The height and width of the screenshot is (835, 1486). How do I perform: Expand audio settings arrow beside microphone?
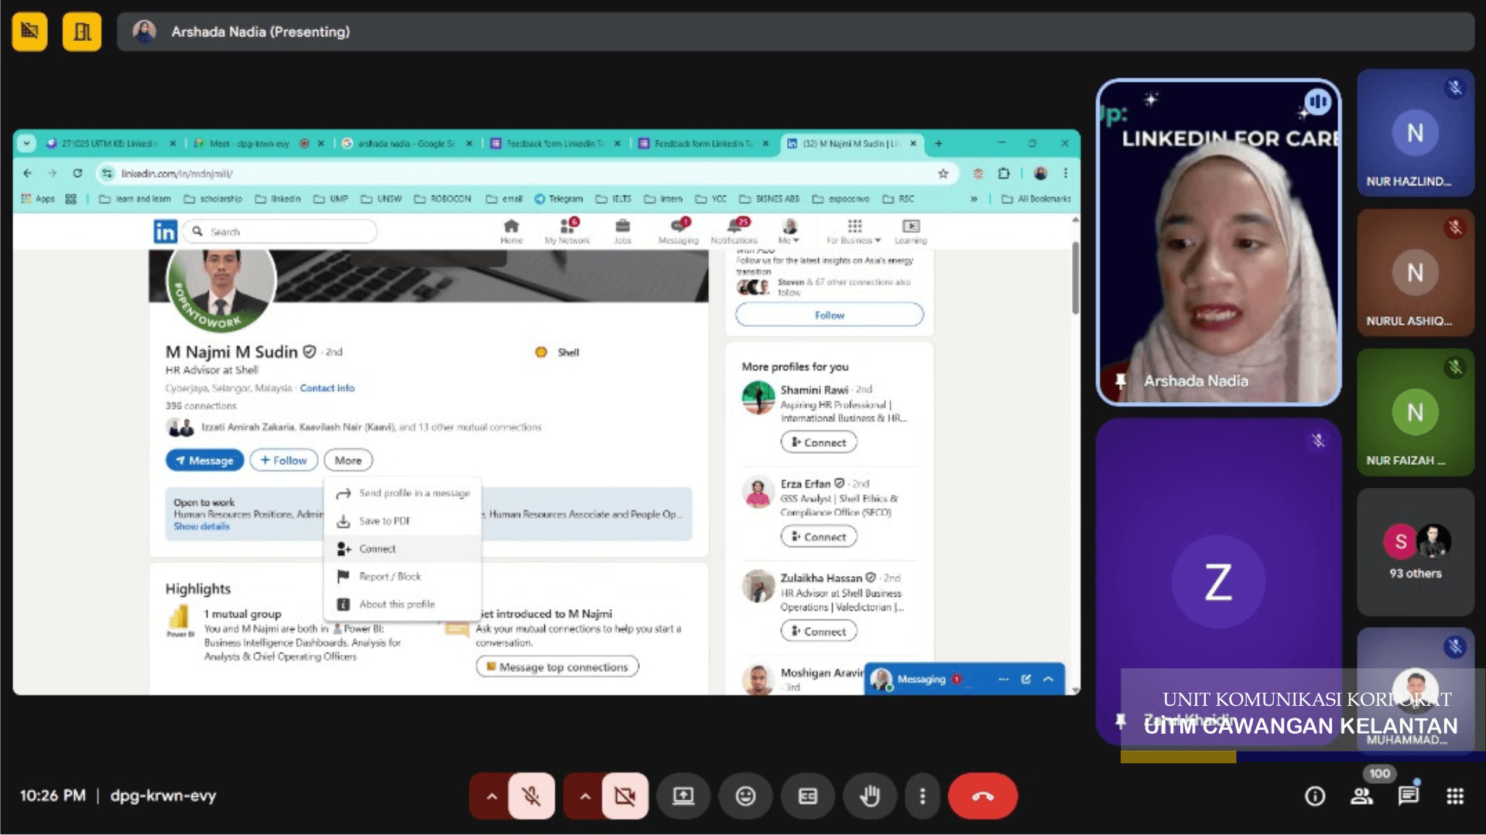491,796
